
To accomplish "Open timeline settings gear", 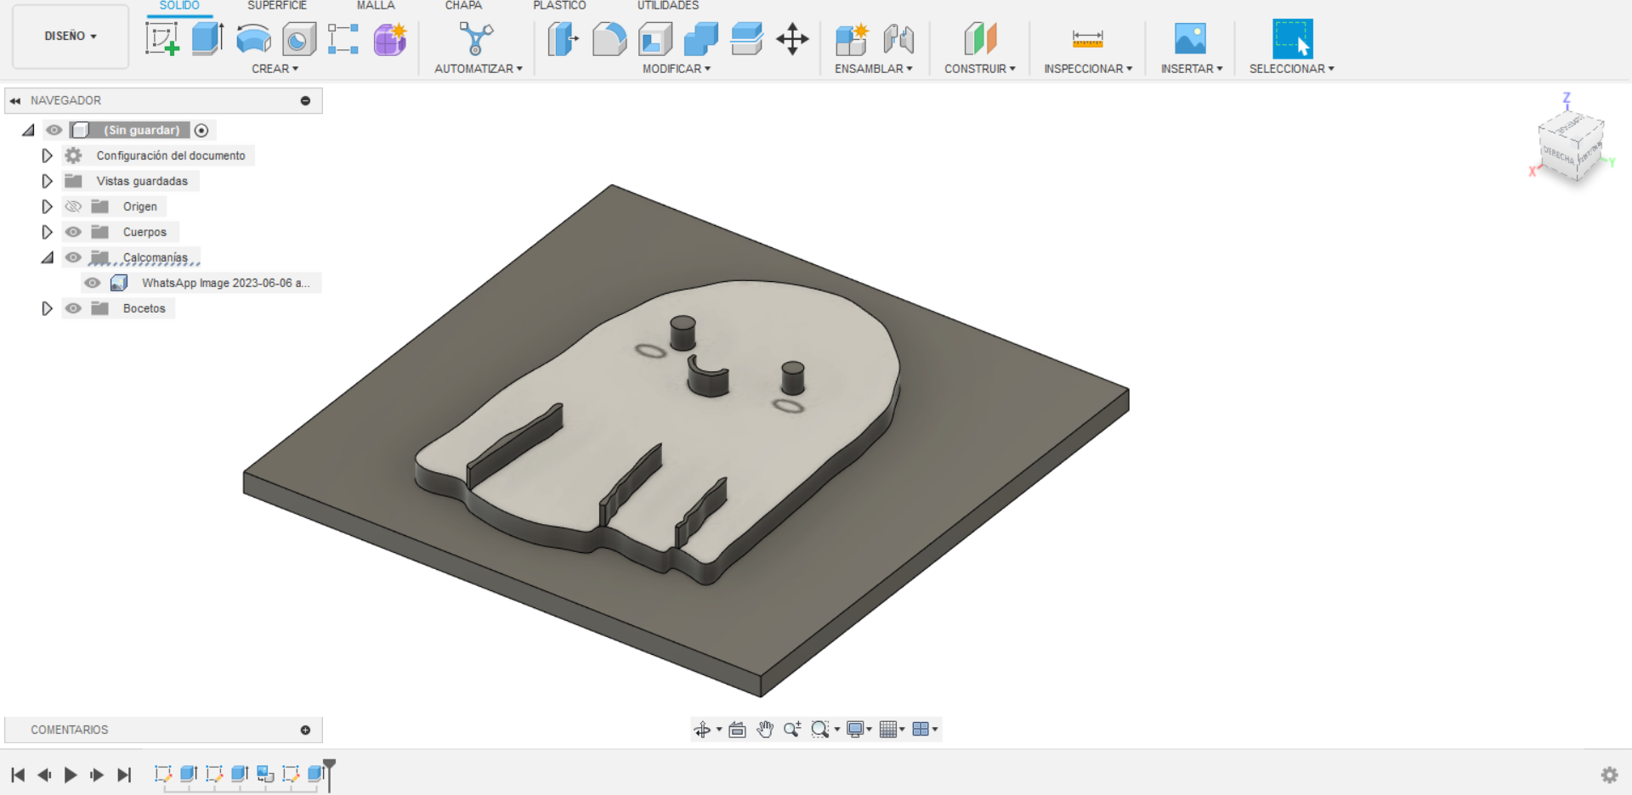I will tap(1609, 775).
